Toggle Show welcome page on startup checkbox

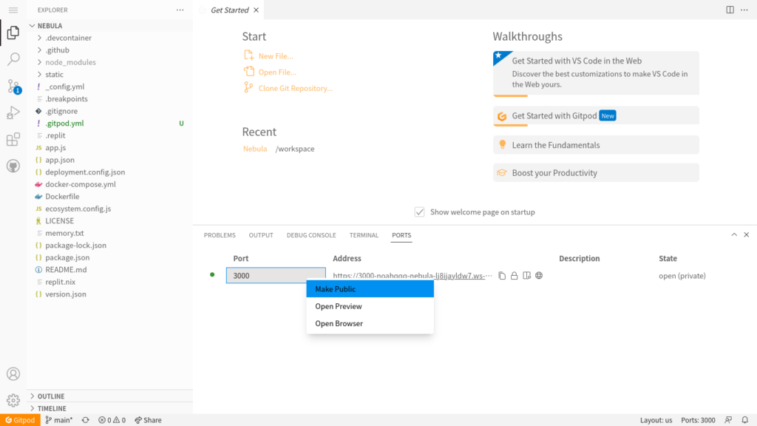tap(420, 212)
